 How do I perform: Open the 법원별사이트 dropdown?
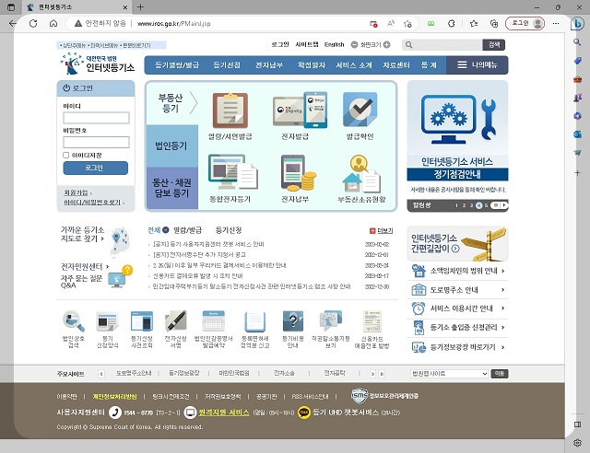click(x=449, y=374)
